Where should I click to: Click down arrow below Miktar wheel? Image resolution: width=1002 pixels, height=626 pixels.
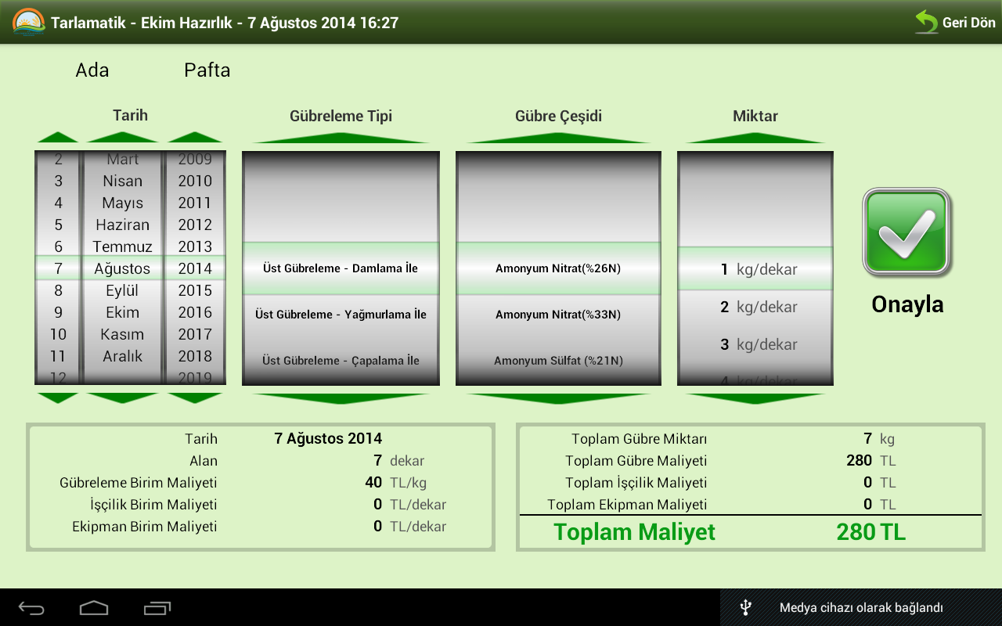pos(755,398)
